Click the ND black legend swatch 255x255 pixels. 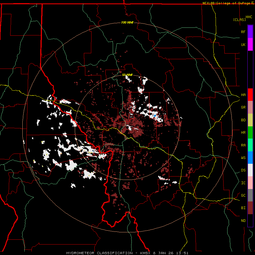(x=250, y=220)
